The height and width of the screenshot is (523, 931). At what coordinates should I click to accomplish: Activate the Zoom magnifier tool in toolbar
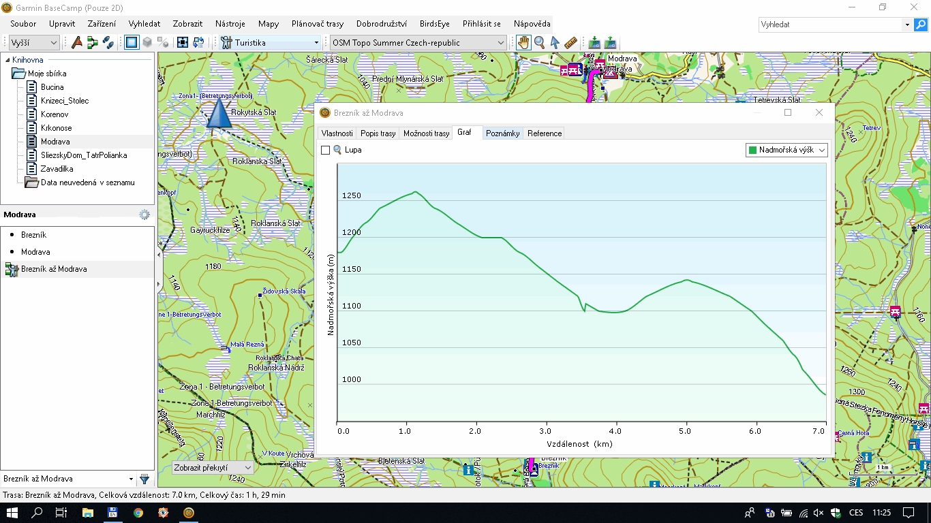tap(539, 42)
